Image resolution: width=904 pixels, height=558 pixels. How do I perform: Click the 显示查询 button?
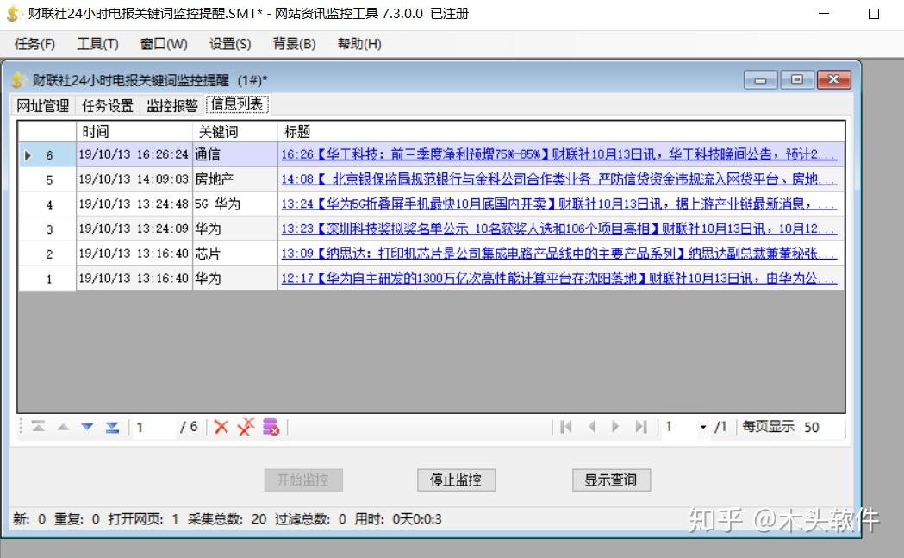[611, 480]
